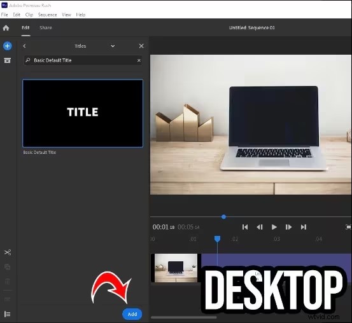The image size is (352, 323).
Task: Step forward one frame
Action: coord(288,227)
